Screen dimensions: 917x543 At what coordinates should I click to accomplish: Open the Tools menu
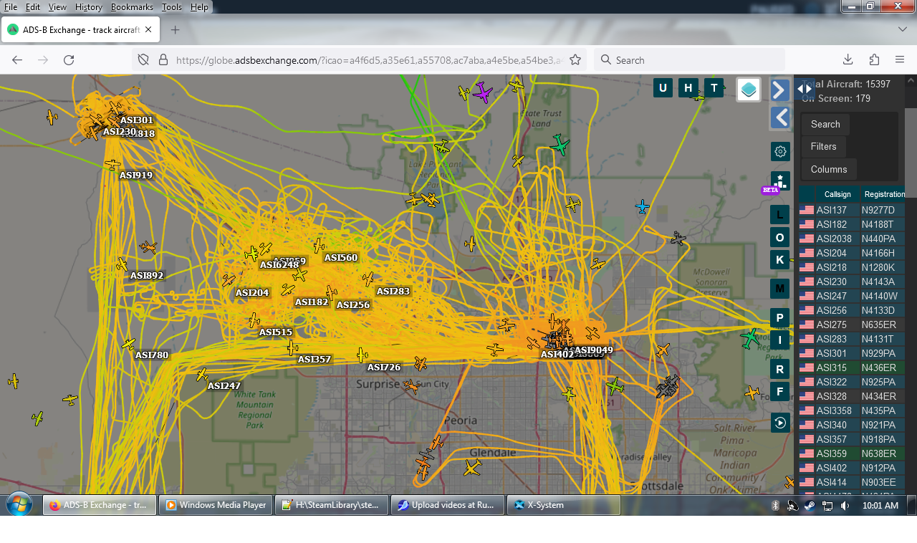(x=172, y=7)
